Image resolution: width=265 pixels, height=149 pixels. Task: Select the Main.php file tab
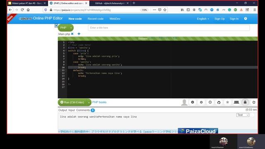[64, 34]
